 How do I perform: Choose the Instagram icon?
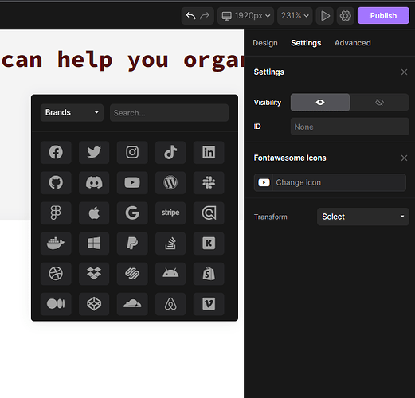tap(132, 152)
